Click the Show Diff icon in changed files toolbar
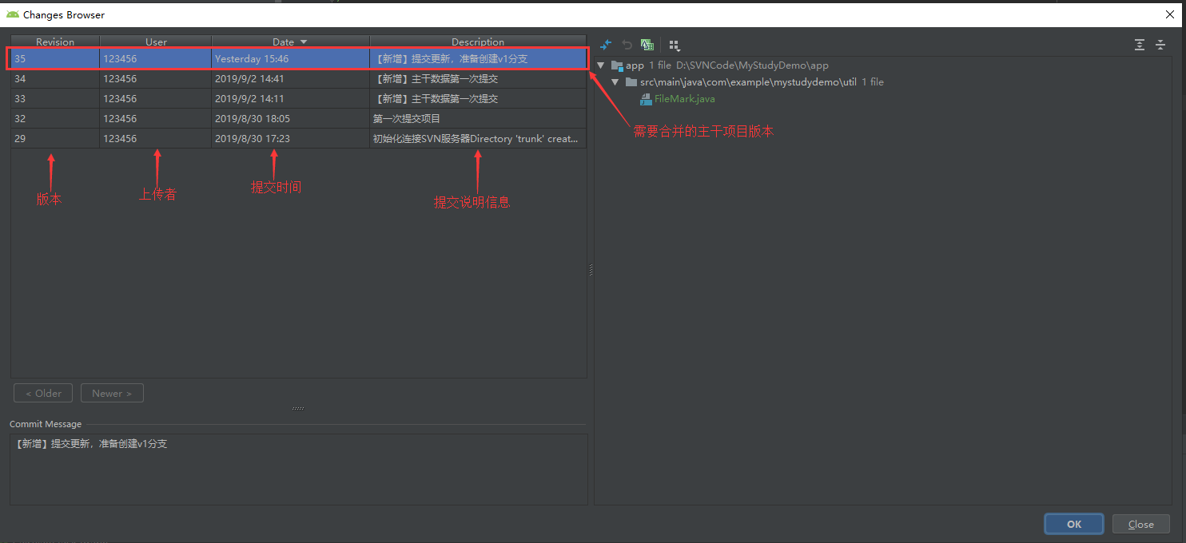The width and height of the screenshot is (1186, 543). 605,45
